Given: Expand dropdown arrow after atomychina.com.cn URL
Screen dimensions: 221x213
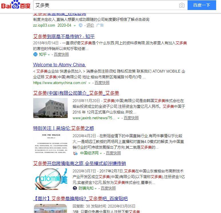Looking at the screenshot, I should pos(89,83).
